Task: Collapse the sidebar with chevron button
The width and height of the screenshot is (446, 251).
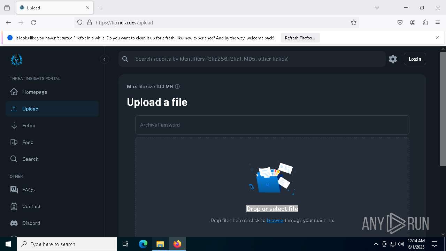Action: [x=104, y=59]
